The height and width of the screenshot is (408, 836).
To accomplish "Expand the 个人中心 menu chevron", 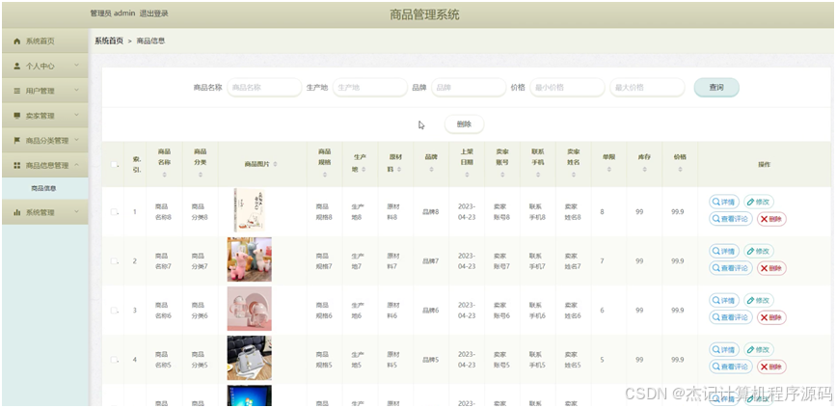I will [x=77, y=66].
